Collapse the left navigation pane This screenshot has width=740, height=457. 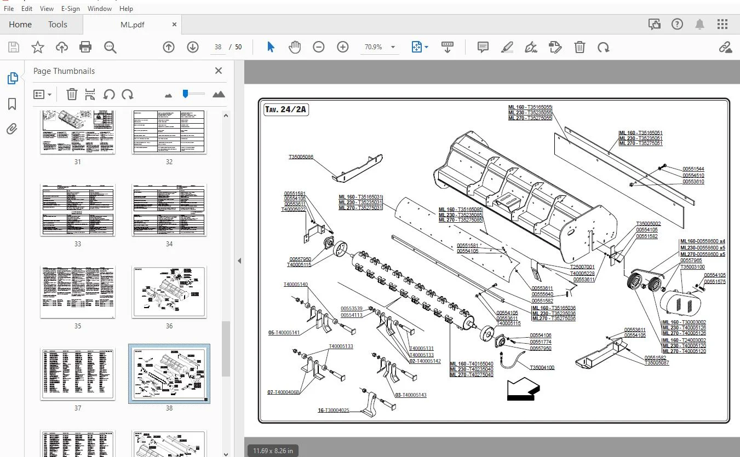coord(239,261)
